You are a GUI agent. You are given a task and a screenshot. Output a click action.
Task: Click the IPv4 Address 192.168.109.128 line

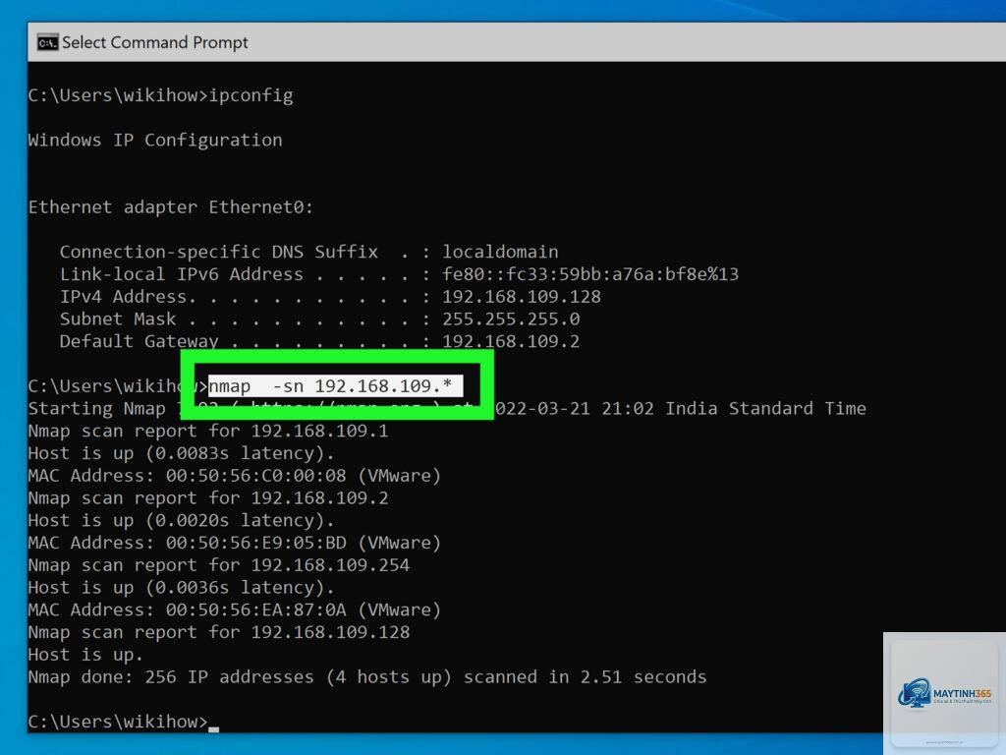[330, 297]
